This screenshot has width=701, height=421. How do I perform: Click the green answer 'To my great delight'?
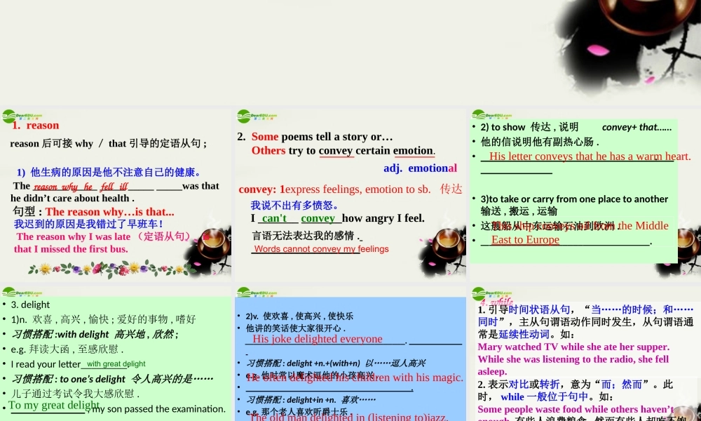[54, 406]
